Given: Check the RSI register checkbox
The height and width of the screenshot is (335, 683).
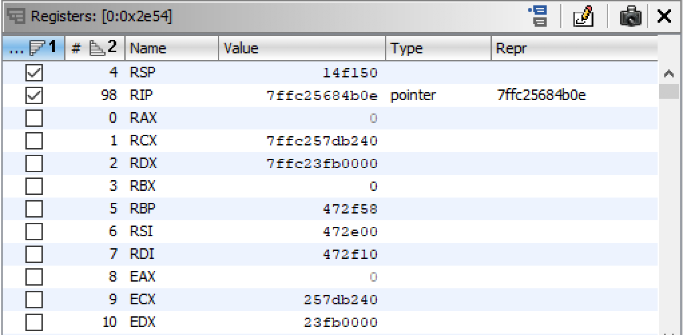Looking at the screenshot, I should (x=34, y=232).
